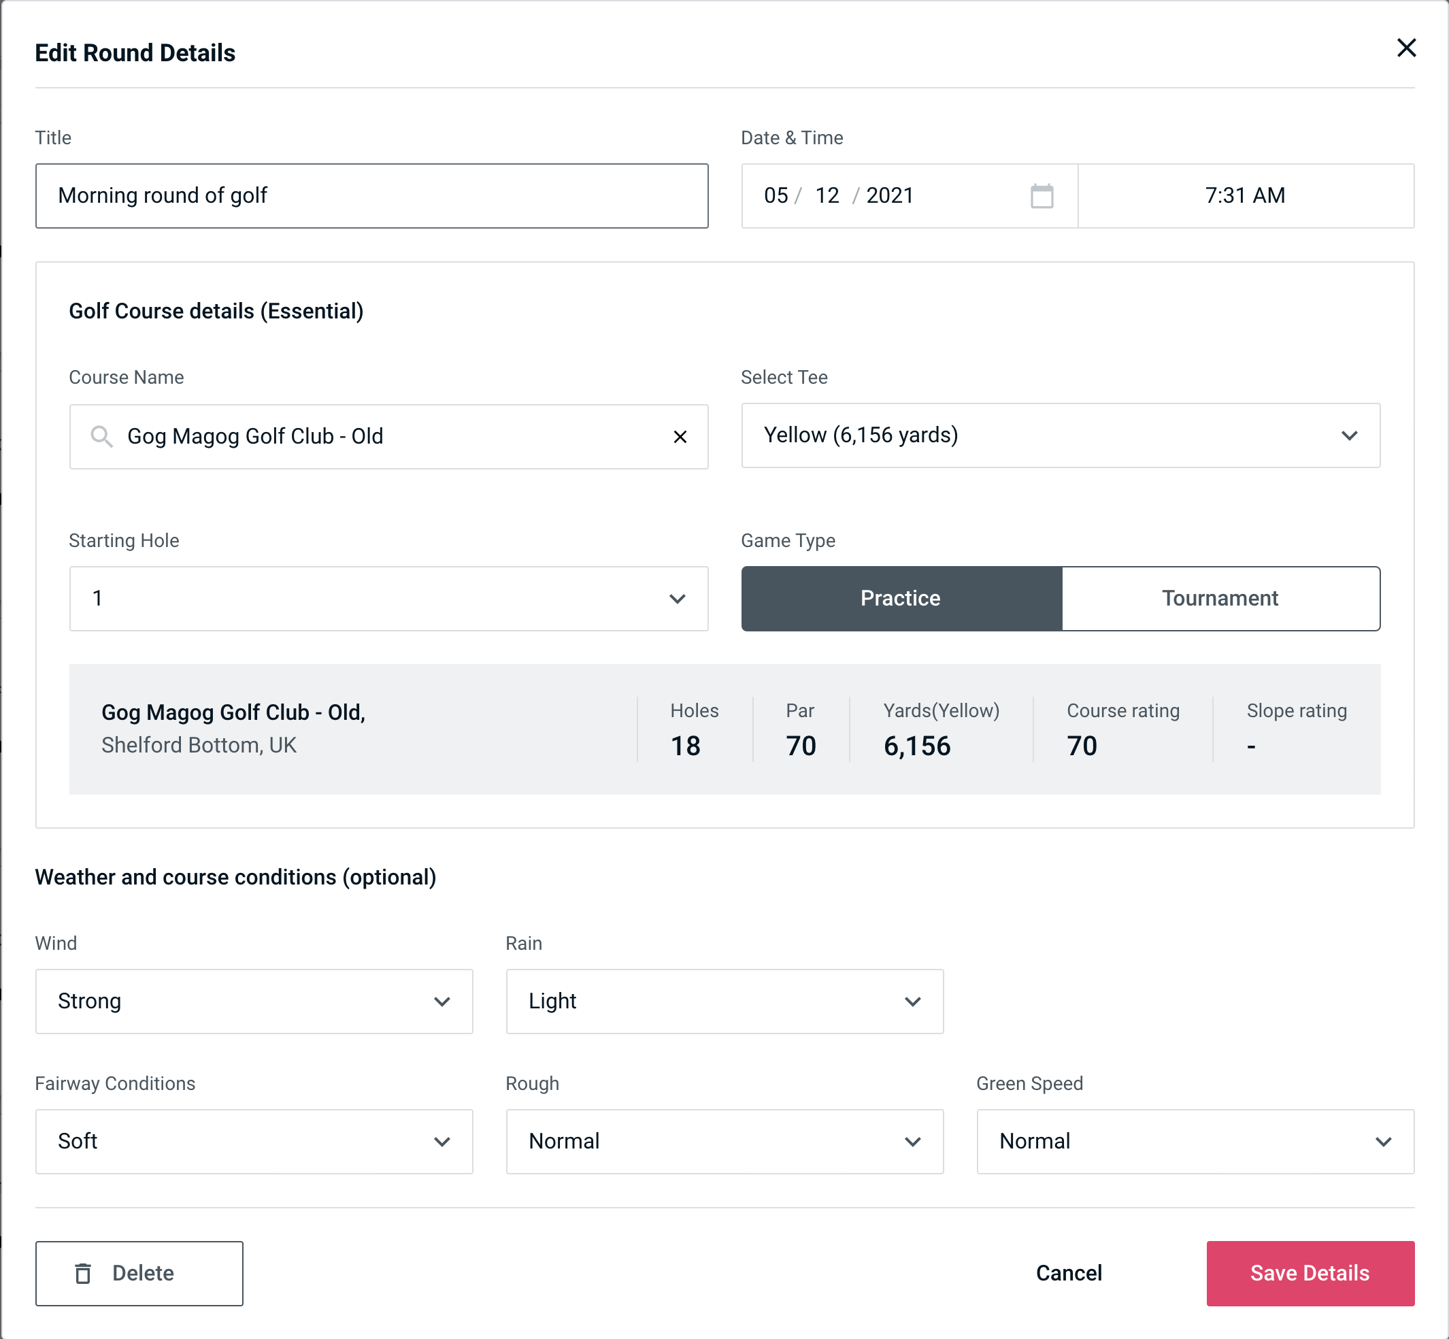The image size is (1449, 1339).
Task: Click the clear (X) icon in Course Name
Action: click(x=680, y=437)
